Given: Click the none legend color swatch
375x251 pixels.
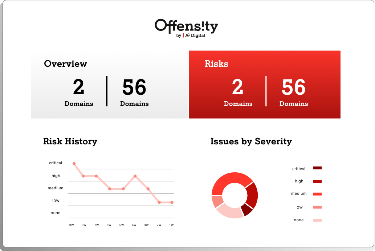Looking at the screenshot, I should point(317,220).
